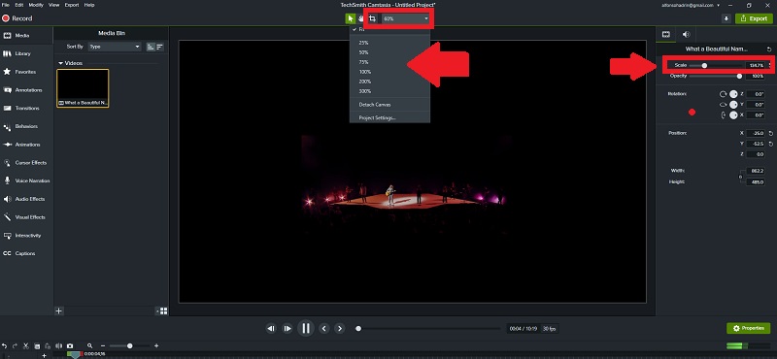Click the Scale value field
The height and width of the screenshot is (359, 777).
tap(756, 65)
